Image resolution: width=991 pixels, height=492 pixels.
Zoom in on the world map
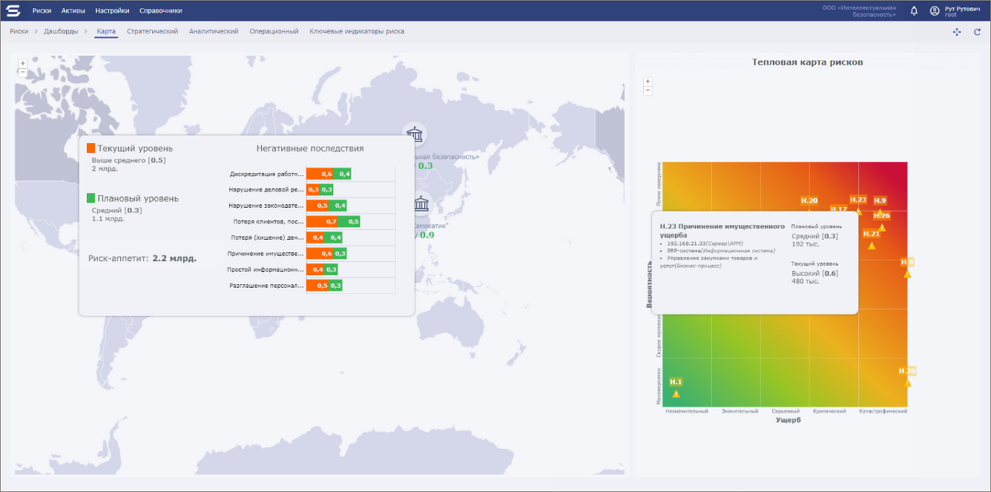[22, 63]
